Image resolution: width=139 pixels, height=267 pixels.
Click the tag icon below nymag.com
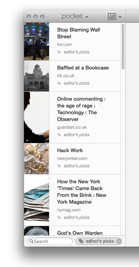tap(59, 218)
